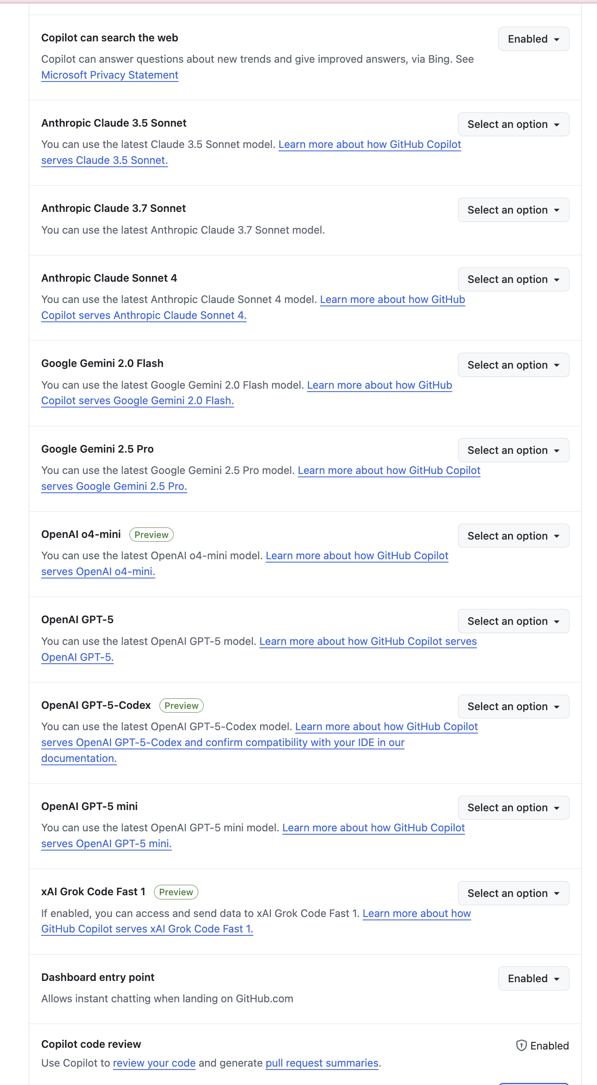This screenshot has height=1085, width=597.
Task: Click the Preview badge next to OpenAI o4-mini
Action: pyautogui.click(x=151, y=535)
